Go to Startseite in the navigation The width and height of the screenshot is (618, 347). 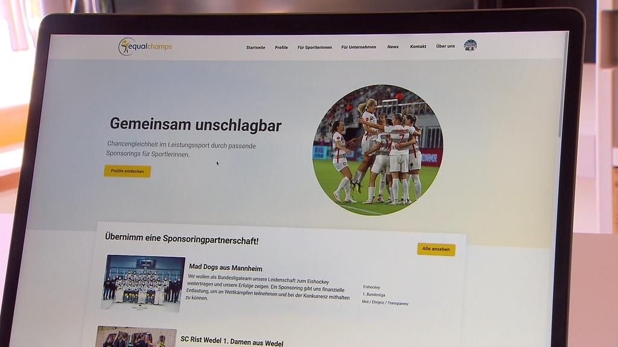point(256,47)
